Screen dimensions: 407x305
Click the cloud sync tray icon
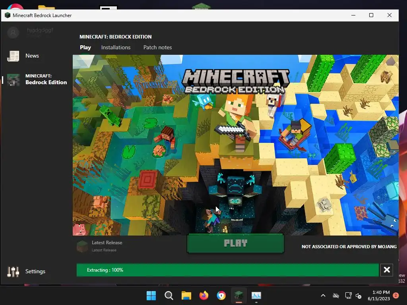[x=336, y=295]
